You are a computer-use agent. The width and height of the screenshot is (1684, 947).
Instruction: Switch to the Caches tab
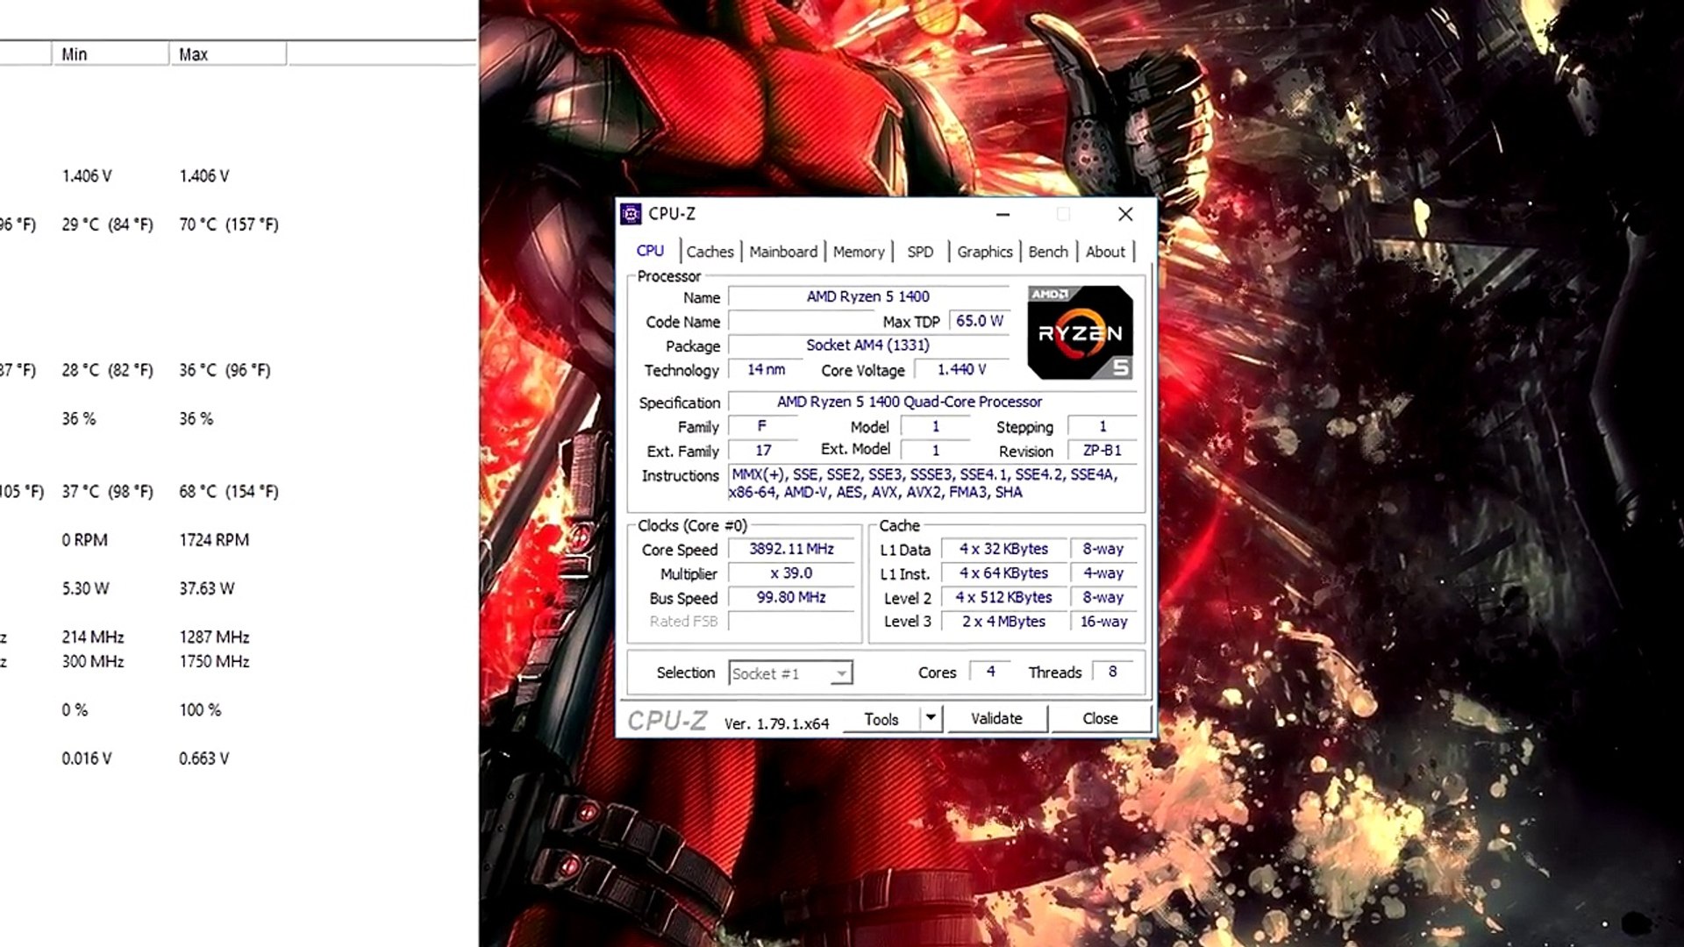tap(710, 252)
